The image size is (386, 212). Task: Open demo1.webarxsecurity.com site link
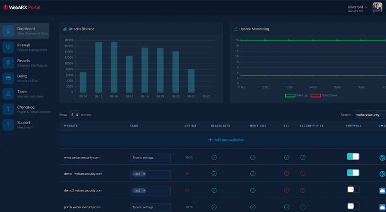83,174
